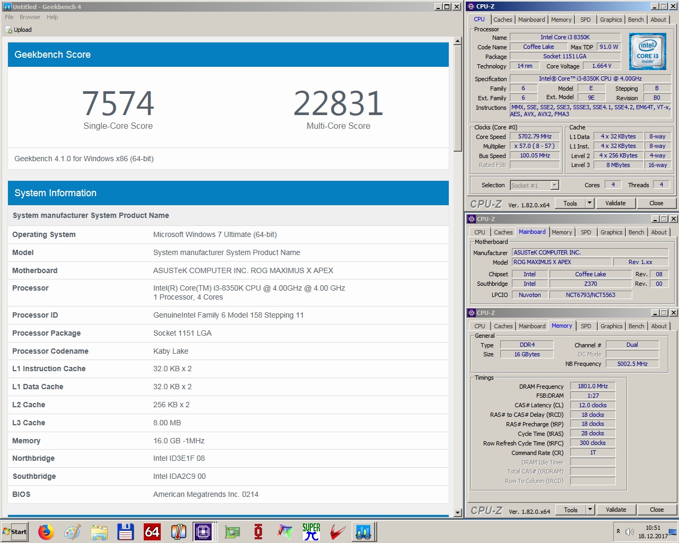This screenshot has height=543, width=679.
Task: Click the Core Voltage value '1.664 V'
Action: click(x=602, y=66)
